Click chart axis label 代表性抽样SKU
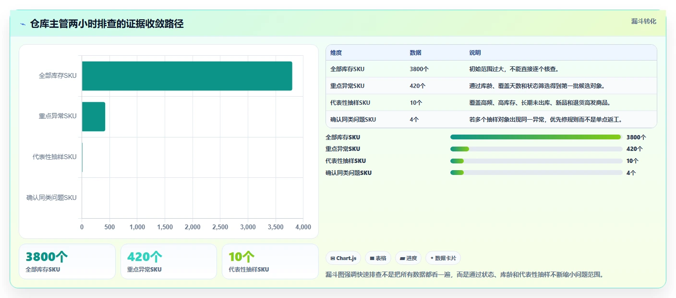676x298 pixels. 55,157
